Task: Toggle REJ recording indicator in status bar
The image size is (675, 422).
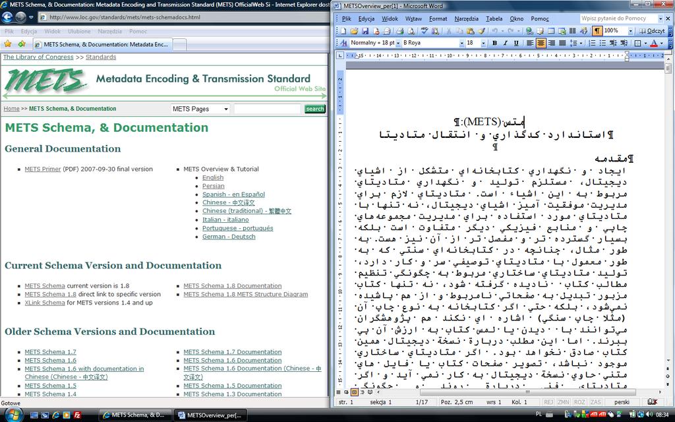Action: pos(548,402)
